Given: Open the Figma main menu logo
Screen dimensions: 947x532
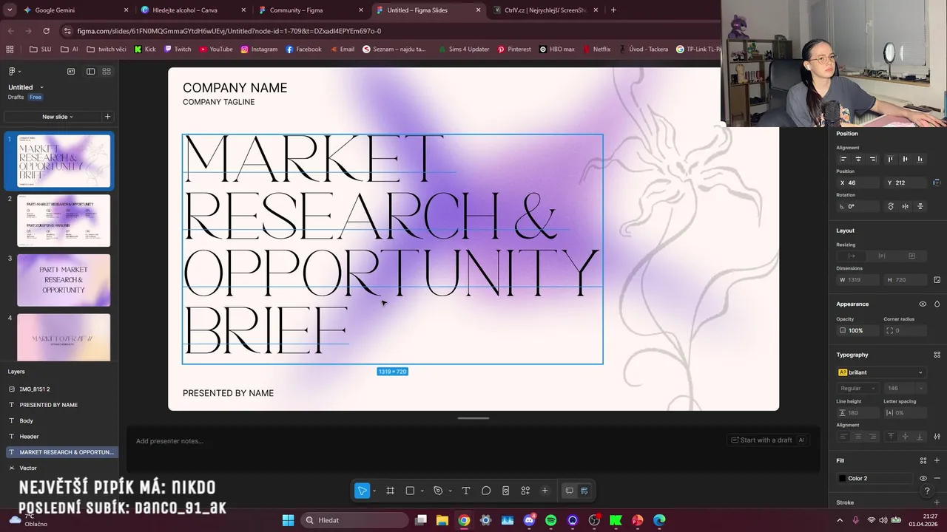Looking at the screenshot, I should tap(12, 71).
